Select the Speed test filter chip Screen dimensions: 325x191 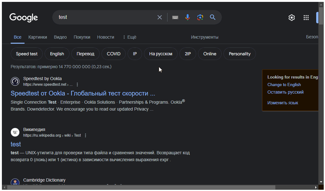click(x=27, y=54)
